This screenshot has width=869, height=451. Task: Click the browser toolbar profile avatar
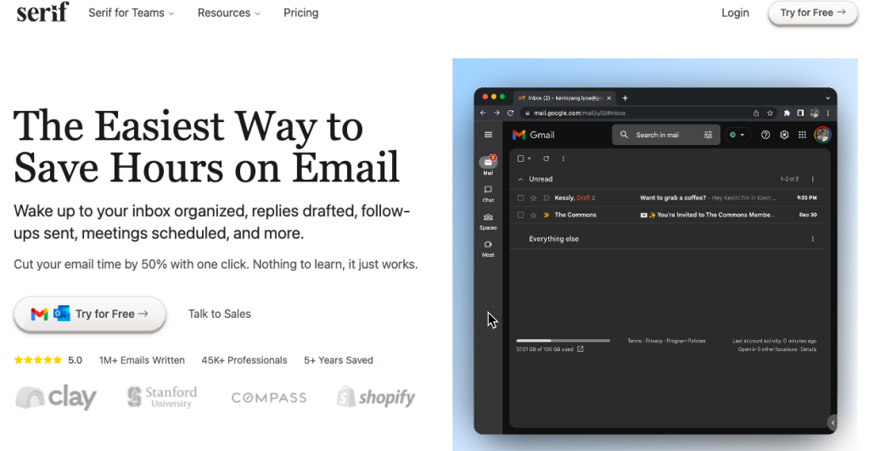(x=814, y=113)
